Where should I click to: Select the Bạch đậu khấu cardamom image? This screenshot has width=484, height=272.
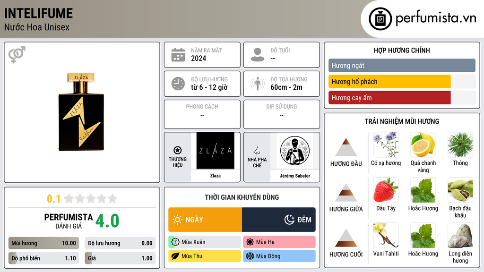coord(460,190)
